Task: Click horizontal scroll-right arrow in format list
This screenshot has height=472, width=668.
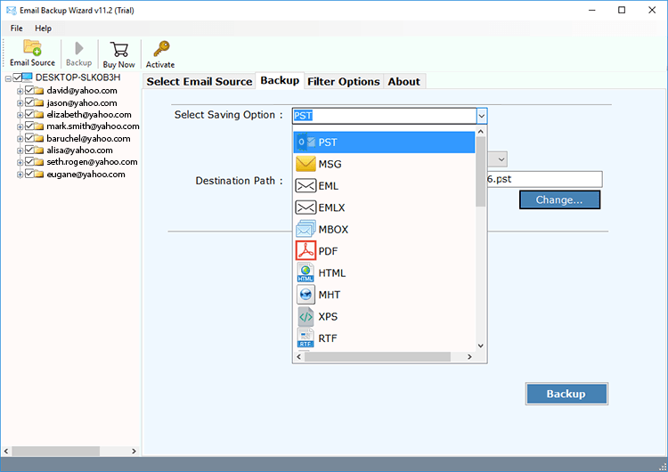Action: (x=469, y=356)
